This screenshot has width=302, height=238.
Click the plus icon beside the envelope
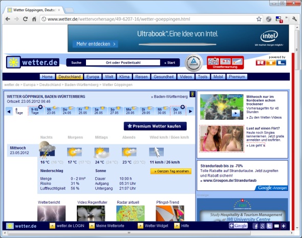click(x=284, y=226)
